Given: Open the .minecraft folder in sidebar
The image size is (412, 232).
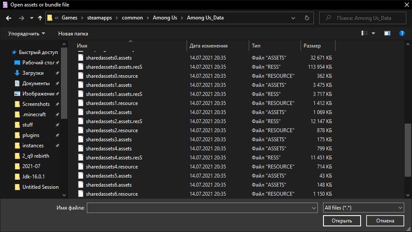Looking at the screenshot, I should tap(34, 114).
